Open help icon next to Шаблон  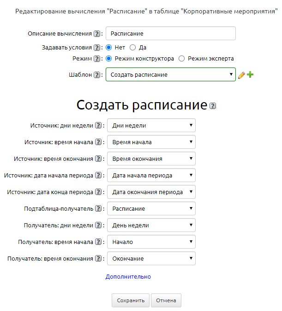[x=97, y=75]
